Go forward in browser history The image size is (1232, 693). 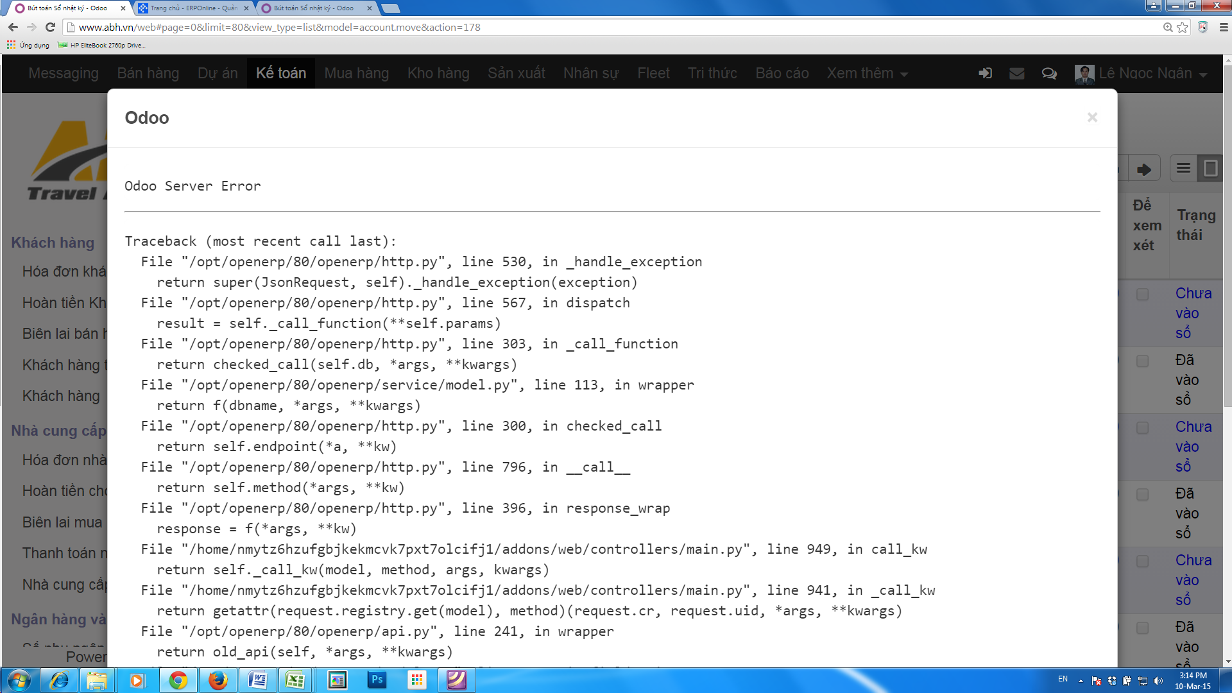(x=31, y=27)
